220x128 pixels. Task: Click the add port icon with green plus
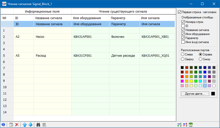point(179,124)
